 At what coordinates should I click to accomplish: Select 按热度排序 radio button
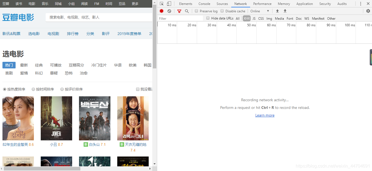[x=4, y=89]
